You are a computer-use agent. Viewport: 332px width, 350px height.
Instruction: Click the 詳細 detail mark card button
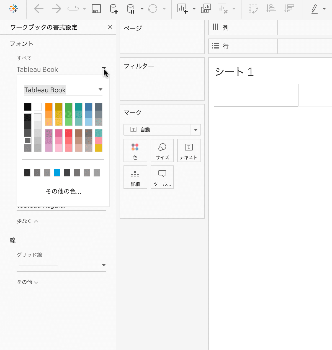pyautogui.click(x=135, y=177)
